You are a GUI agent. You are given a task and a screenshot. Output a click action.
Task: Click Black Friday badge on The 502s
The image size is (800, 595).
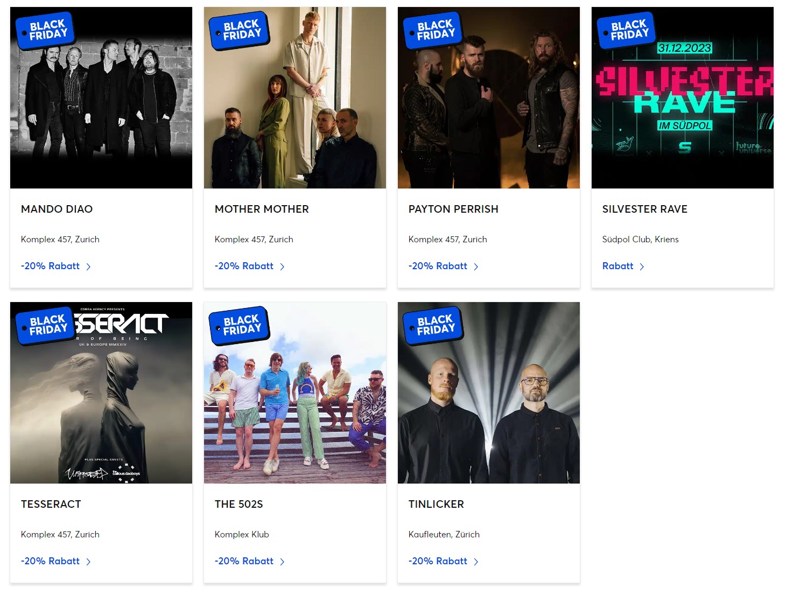pyautogui.click(x=239, y=325)
